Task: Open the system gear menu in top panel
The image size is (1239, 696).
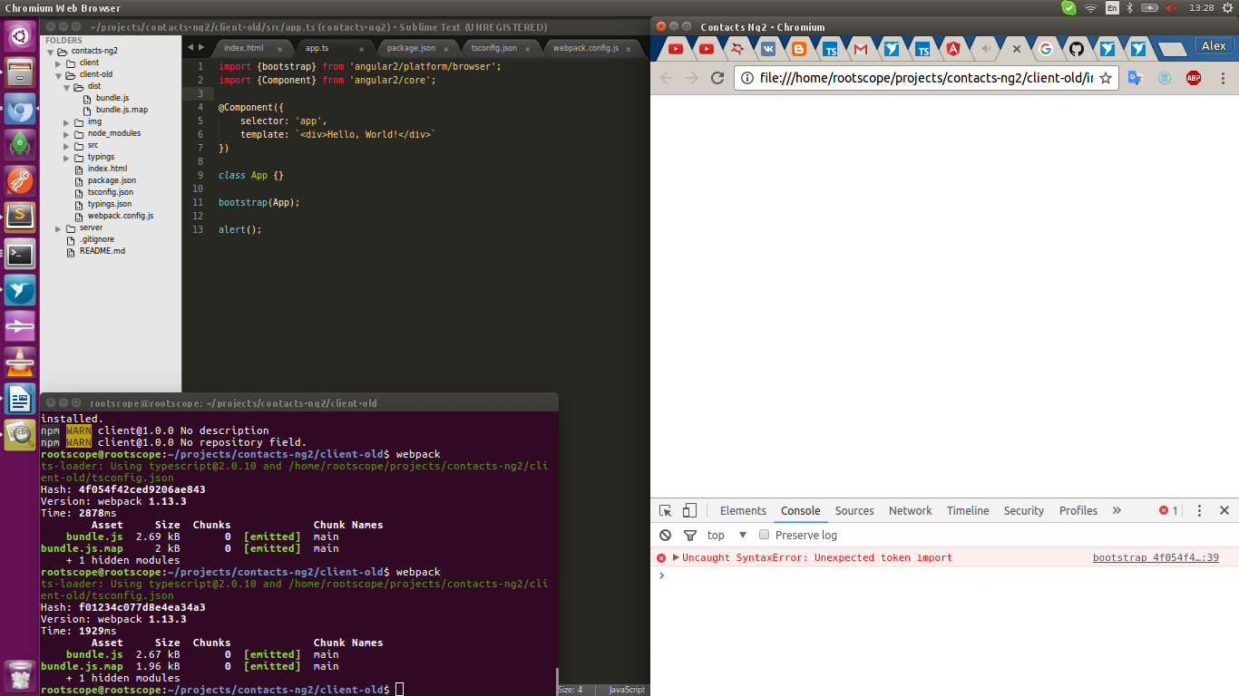Action: coord(1227,7)
